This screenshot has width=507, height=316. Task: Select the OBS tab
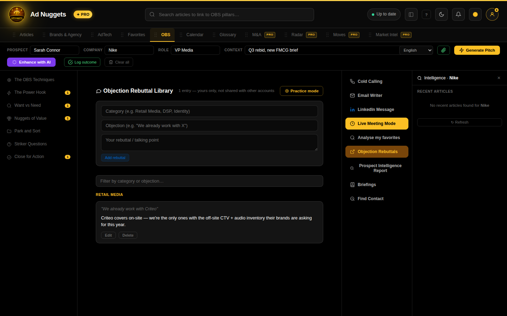tap(162, 35)
